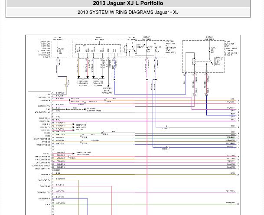Click the ignition relay coil symbol
The height and width of the screenshot is (215, 264).
(125, 49)
